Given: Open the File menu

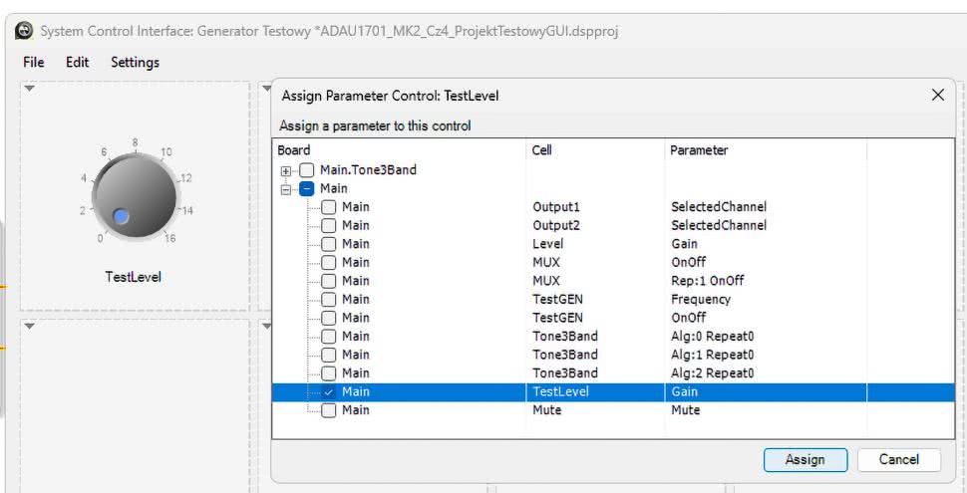Looking at the screenshot, I should [x=34, y=62].
